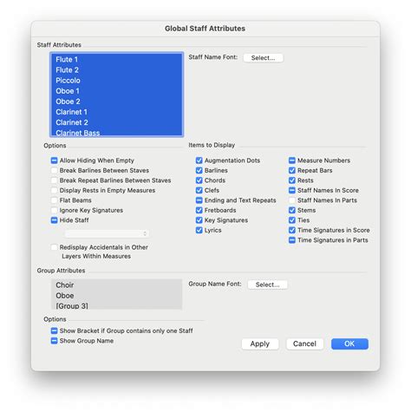This screenshot has width=411, height=412.
Task: Toggle the Hide Staff checkbox
Action: (54, 220)
